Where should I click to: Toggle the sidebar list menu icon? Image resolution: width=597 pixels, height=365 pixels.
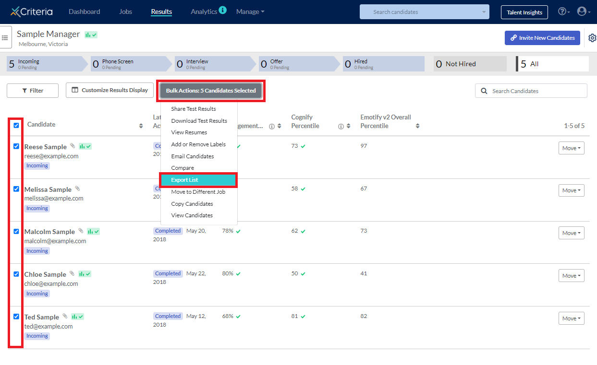click(5, 37)
